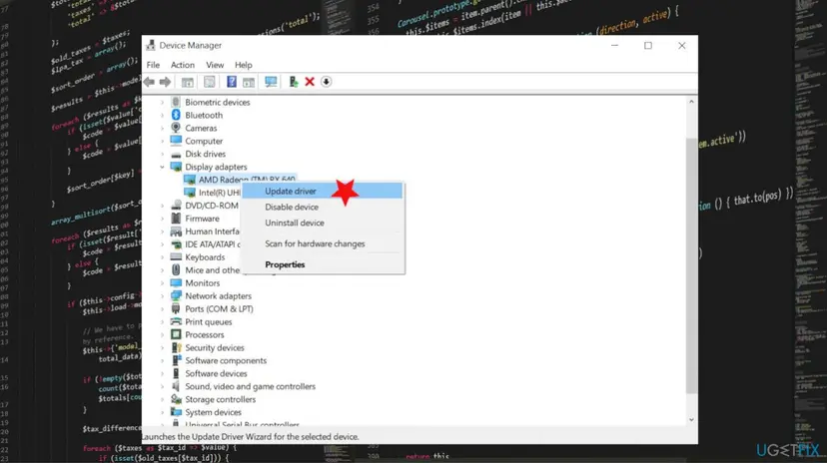827x463 pixels.
Task: Expand the Monitors node
Action: 163,282
